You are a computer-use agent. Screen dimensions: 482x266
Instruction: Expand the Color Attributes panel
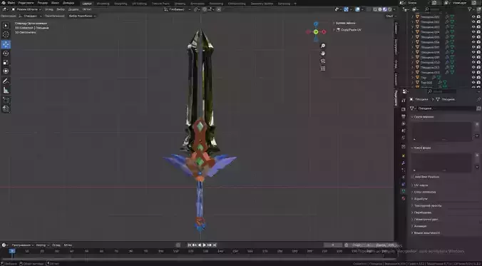[424, 192]
